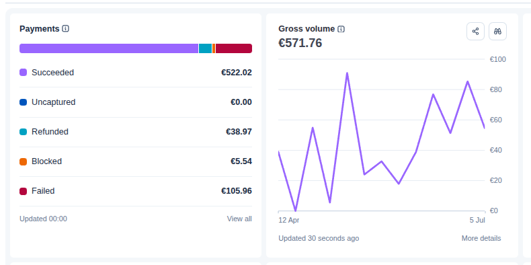The height and width of the screenshot is (265, 531).
Task: Click the Payments info icon
Action: 66,29
